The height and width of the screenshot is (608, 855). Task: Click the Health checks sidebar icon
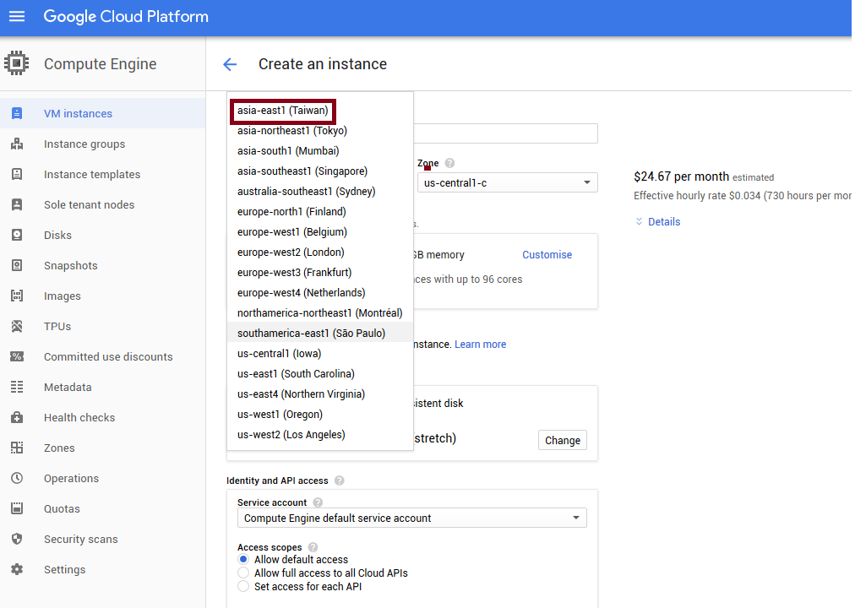coord(17,418)
